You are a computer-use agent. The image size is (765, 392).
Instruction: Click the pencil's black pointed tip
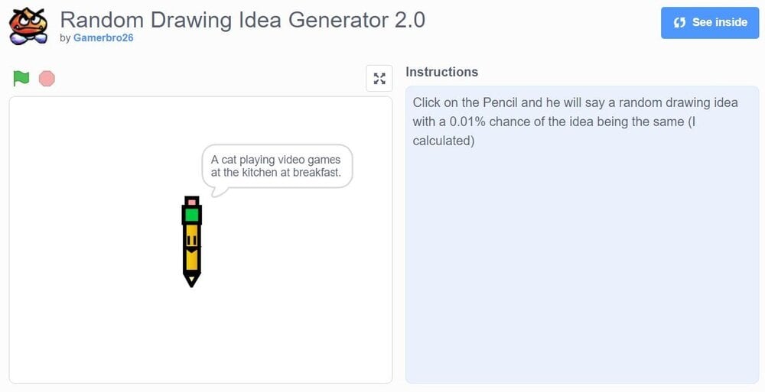pos(191,281)
